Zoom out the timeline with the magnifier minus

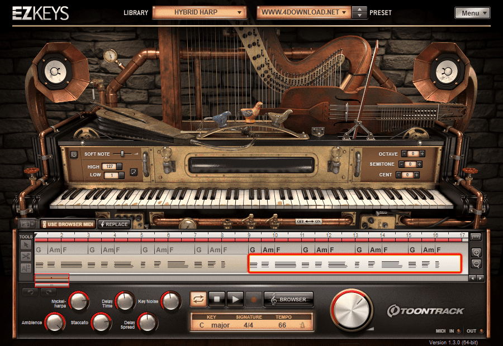pos(476,264)
